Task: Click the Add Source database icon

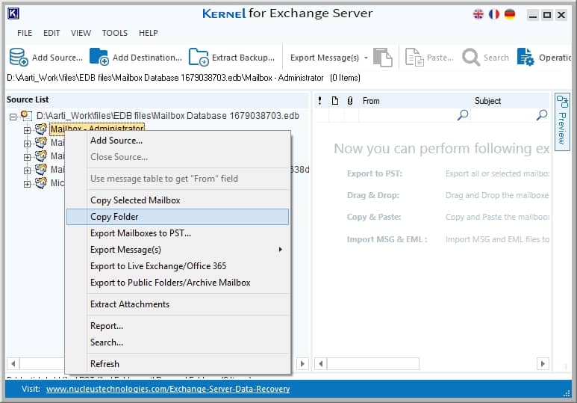Action: pos(19,57)
